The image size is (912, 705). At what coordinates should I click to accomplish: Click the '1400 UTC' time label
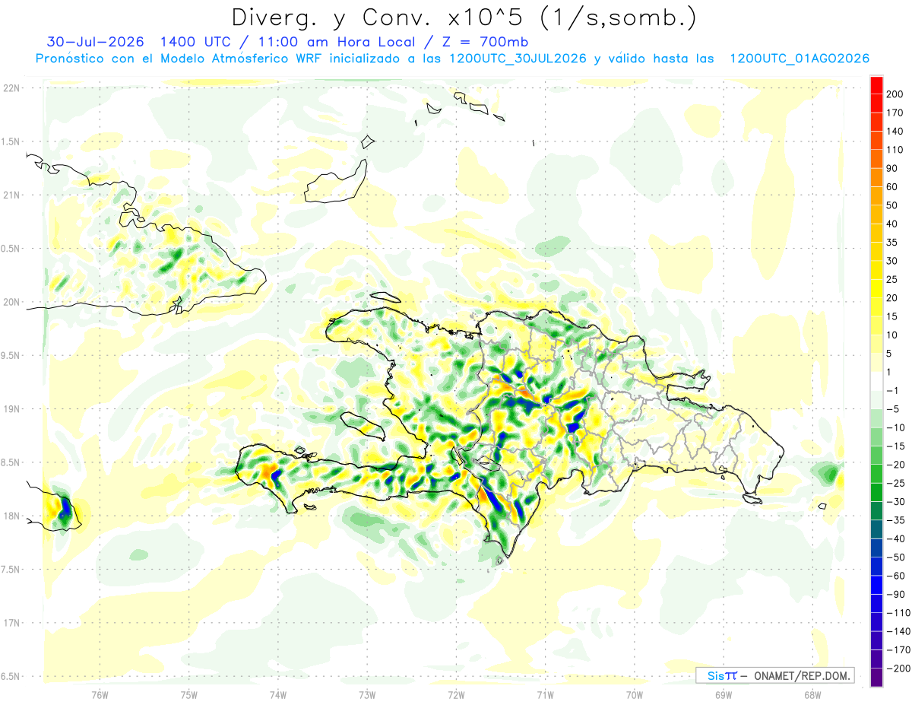[194, 42]
